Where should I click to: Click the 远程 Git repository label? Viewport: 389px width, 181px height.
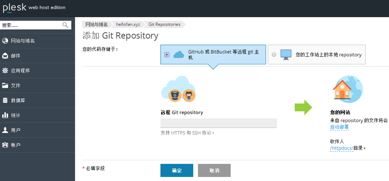(182, 113)
